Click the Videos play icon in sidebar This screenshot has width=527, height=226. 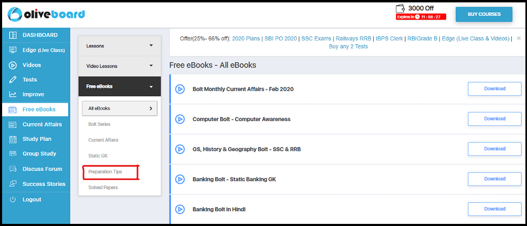coord(13,65)
